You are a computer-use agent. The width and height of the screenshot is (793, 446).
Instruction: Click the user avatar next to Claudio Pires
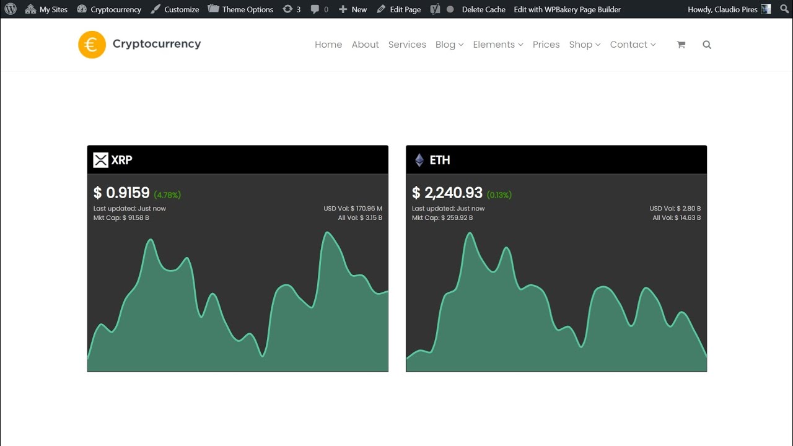(766, 9)
